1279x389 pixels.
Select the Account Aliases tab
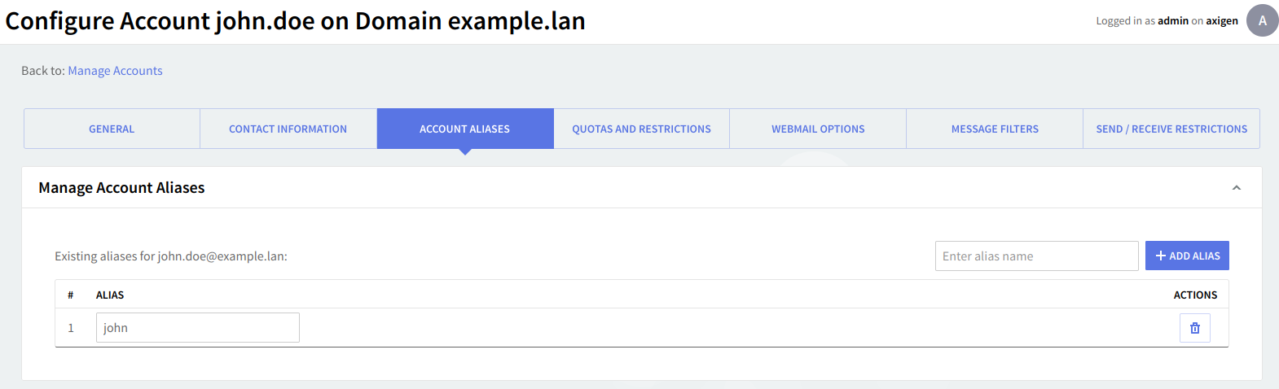coord(464,129)
